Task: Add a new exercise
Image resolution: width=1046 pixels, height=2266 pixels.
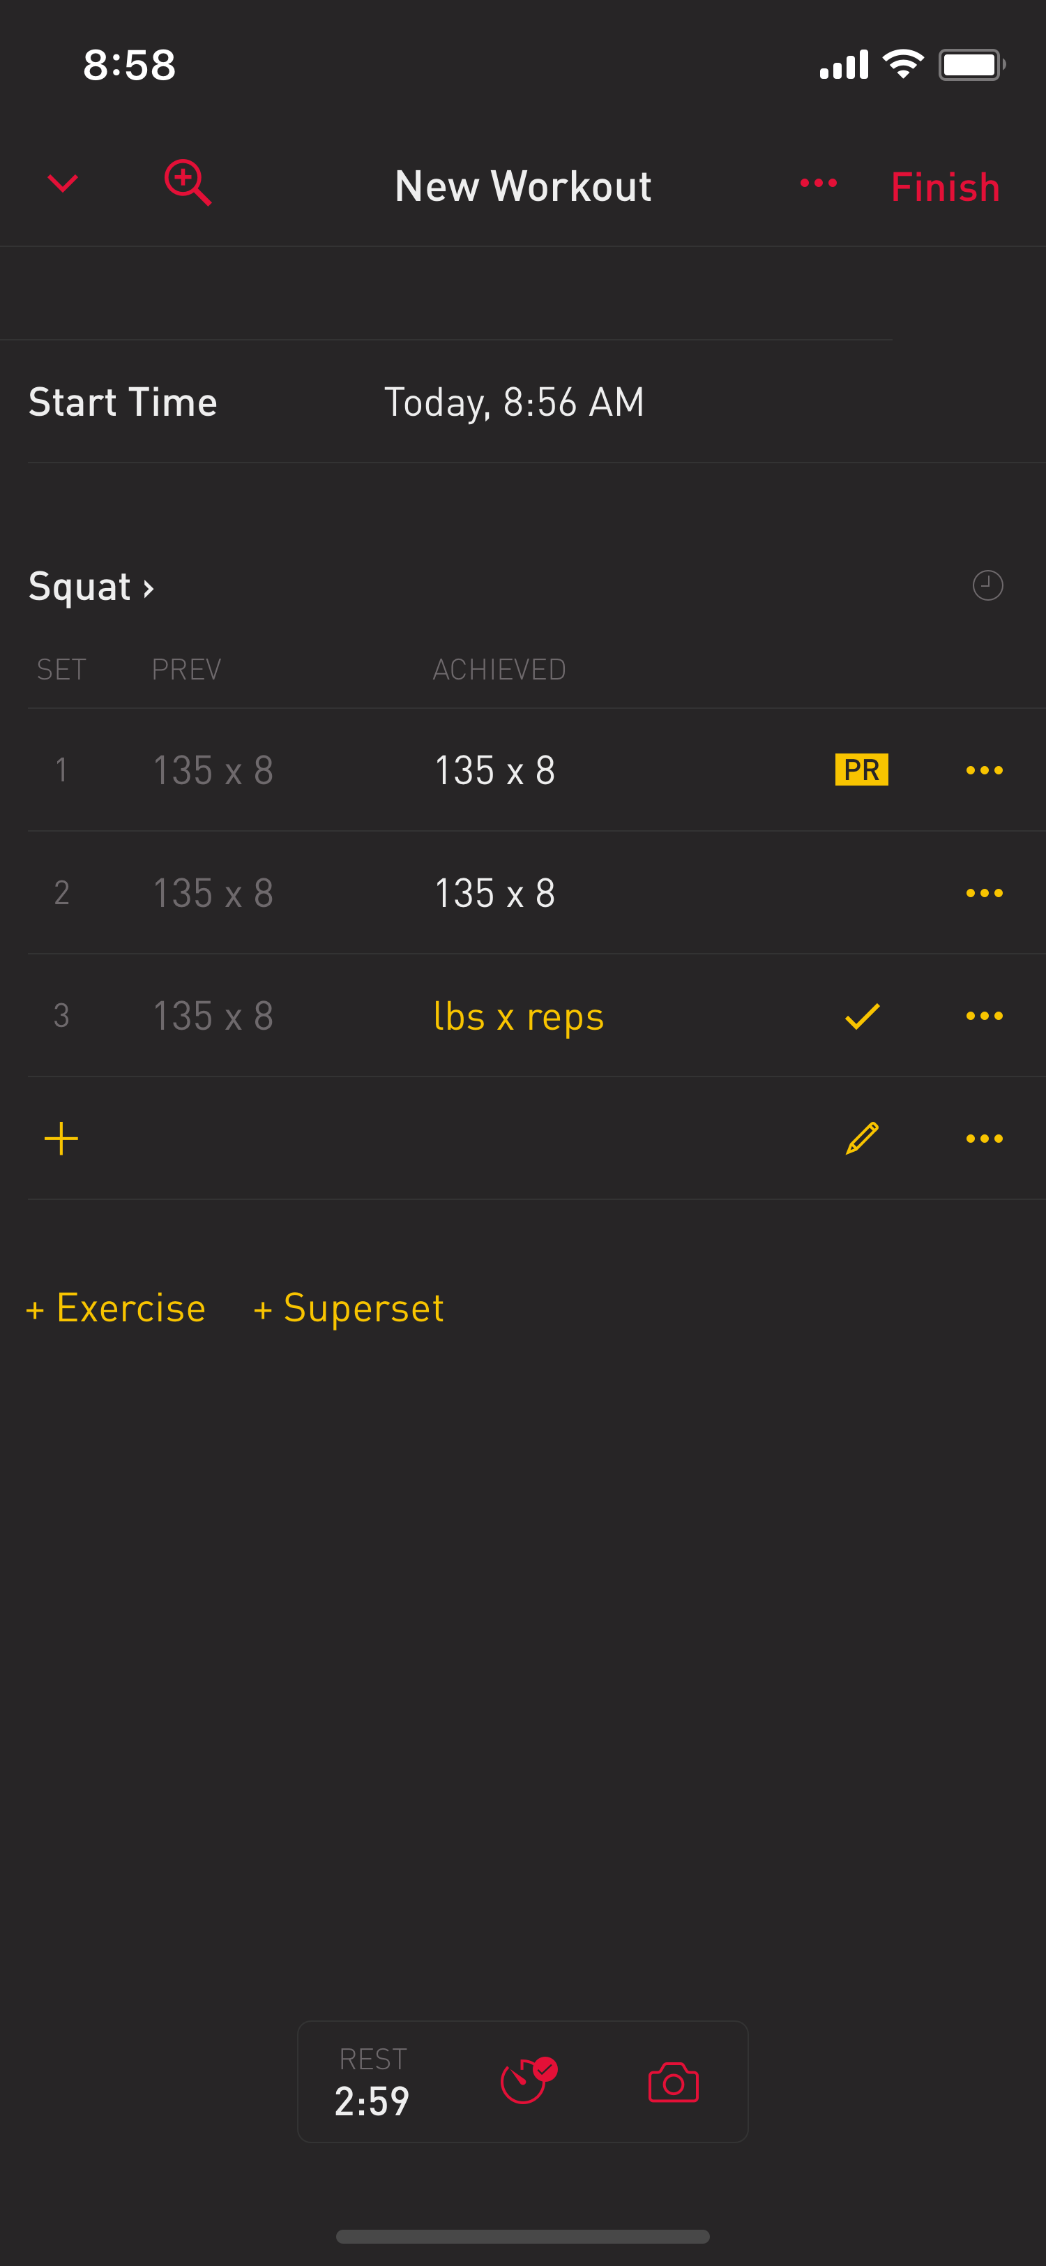Action: coord(116,1308)
